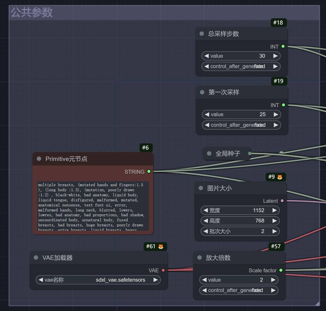Image resolution: width=326 pixels, height=311 pixels.
Task: Collapse the 总采样步数 node using its dot
Action: [202, 34]
